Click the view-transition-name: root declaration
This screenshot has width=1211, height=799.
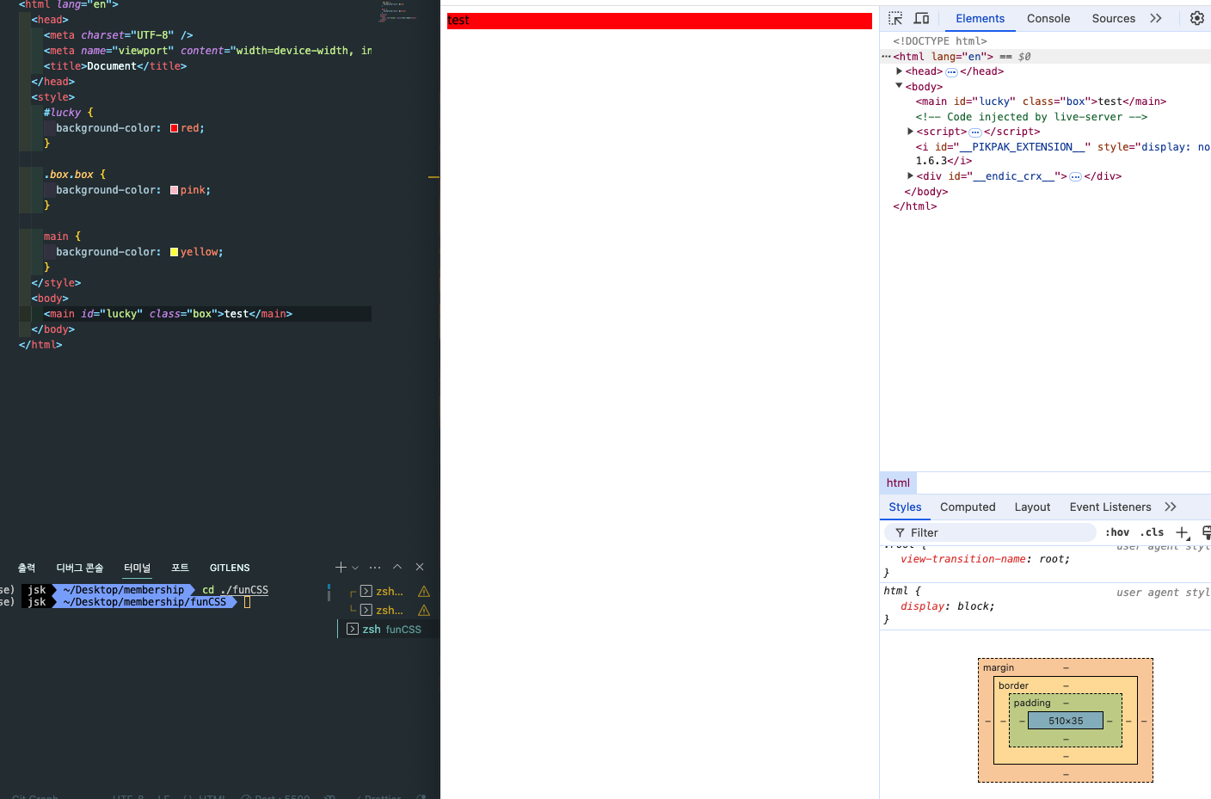(x=985, y=559)
